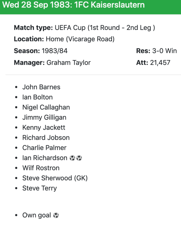Viewport: 181px width, 225px height.
Task: Click Steve Terry's name
Action: 40,188
